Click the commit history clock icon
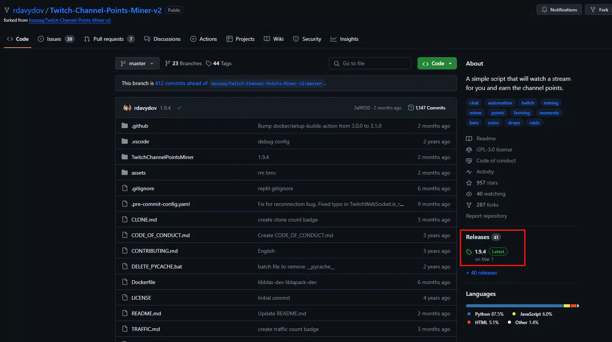The height and width of the screenshot is (342, 612). pyautogui.click(x=411, y=108)
